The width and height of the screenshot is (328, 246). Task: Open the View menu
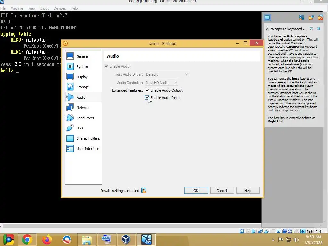click(32, 8)
